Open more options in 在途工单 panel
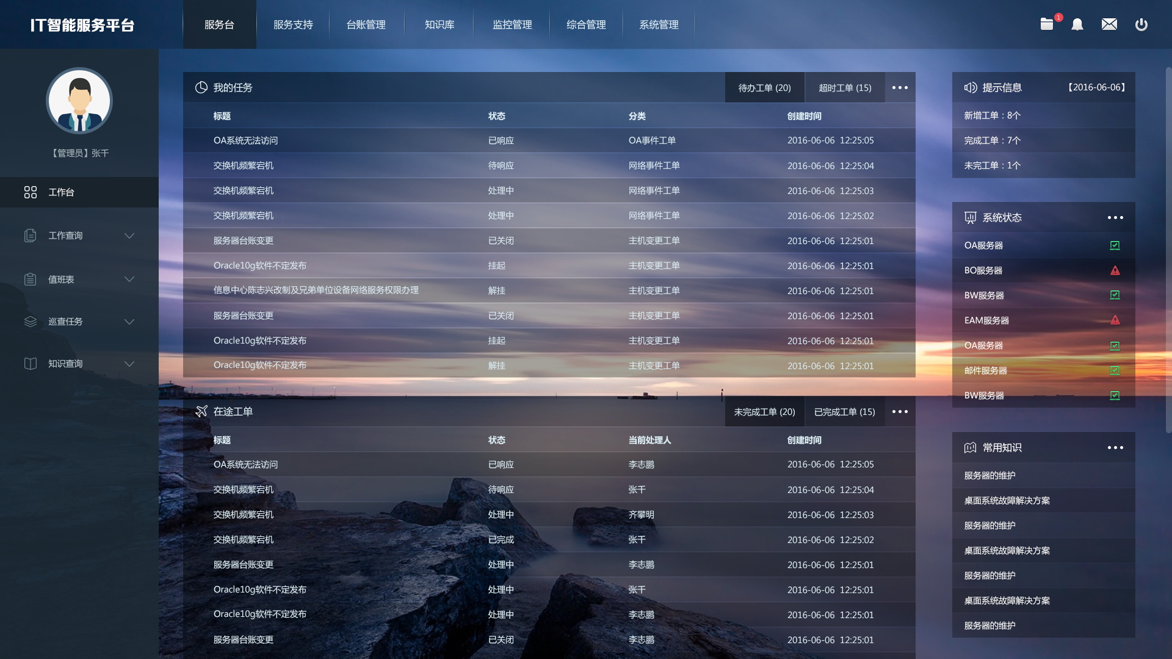 [900, 411]
